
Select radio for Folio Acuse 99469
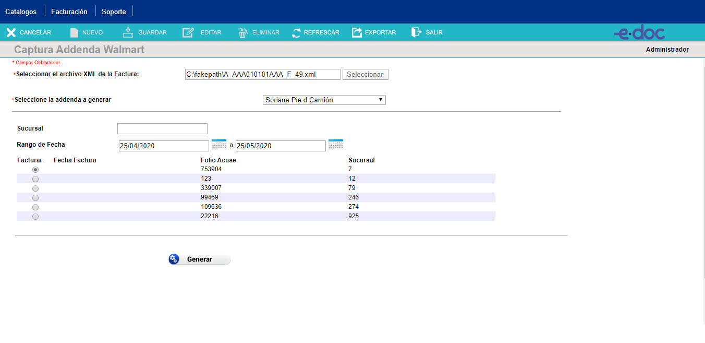35,198
